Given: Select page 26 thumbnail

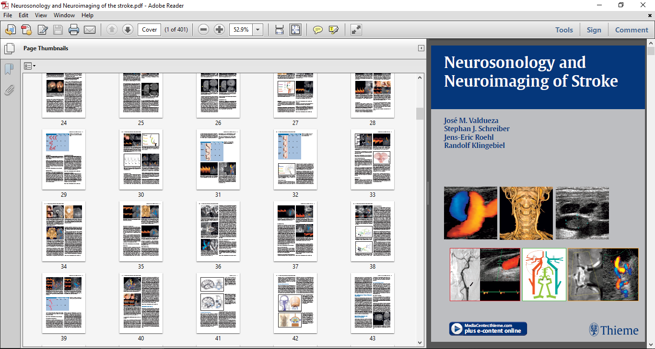Looking at the screenshot, I should [x=218, y=95].
